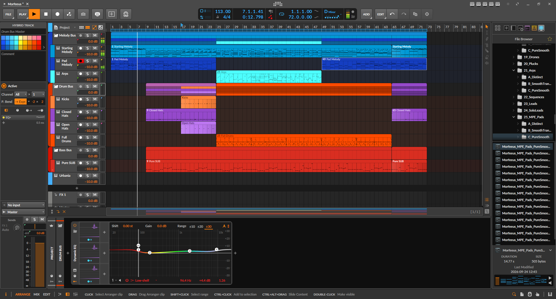Open the controller dashboard face icon
The width and height of the screenshot is (556, 299).
pos(126,14)
